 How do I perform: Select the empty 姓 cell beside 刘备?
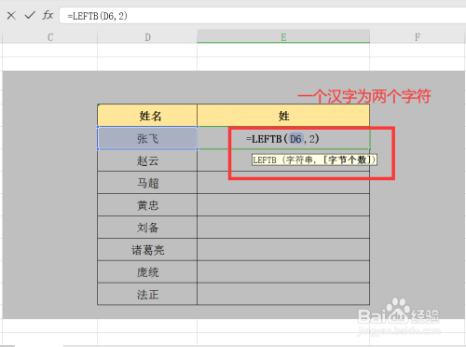pyautogui.click(x=283, y=228)
